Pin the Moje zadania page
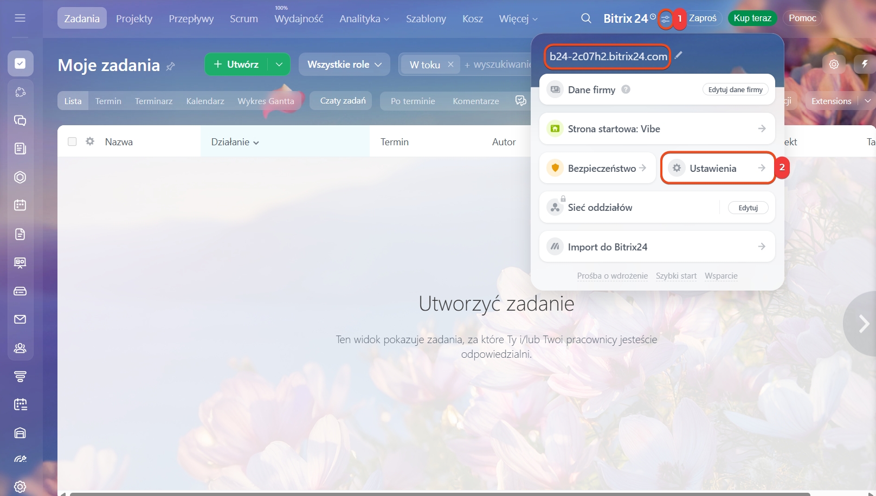Screen dimensions: 876x496 [x=171, y=66]
